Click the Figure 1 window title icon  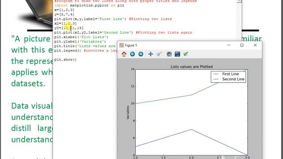coord(122,45)
